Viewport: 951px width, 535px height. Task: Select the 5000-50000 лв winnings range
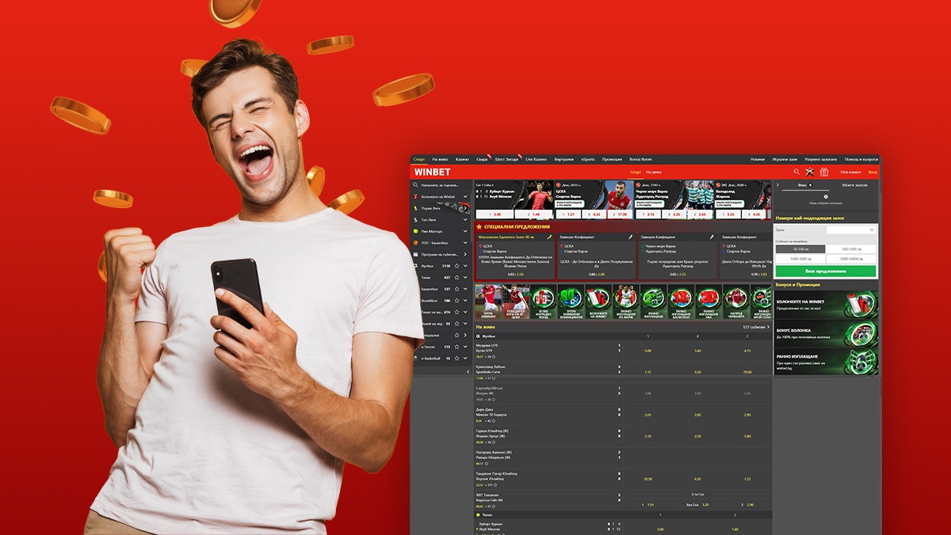852,259
